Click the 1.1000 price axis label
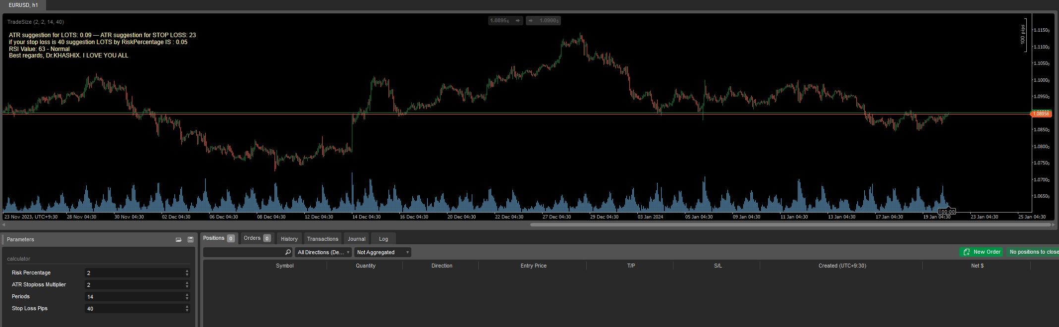Viewport: 1059px width, 327px height. point(1041,80)
